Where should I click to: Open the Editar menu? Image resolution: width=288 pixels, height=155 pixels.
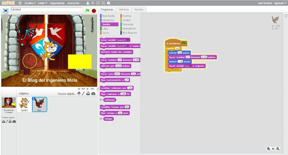43,3
